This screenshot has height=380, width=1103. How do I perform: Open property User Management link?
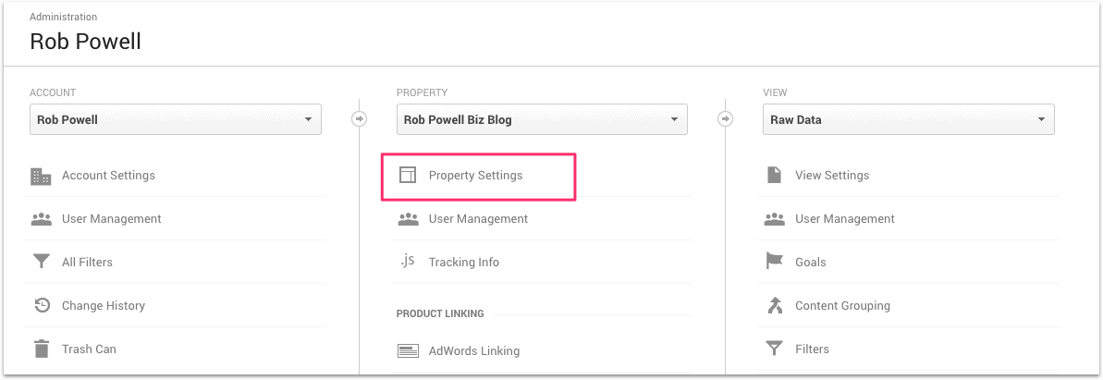click(x=478, y=219)
